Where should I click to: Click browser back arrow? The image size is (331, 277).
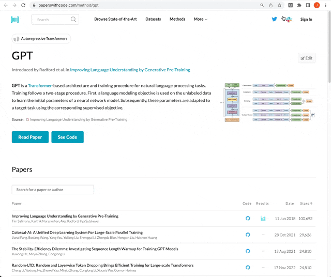point(6,5)
